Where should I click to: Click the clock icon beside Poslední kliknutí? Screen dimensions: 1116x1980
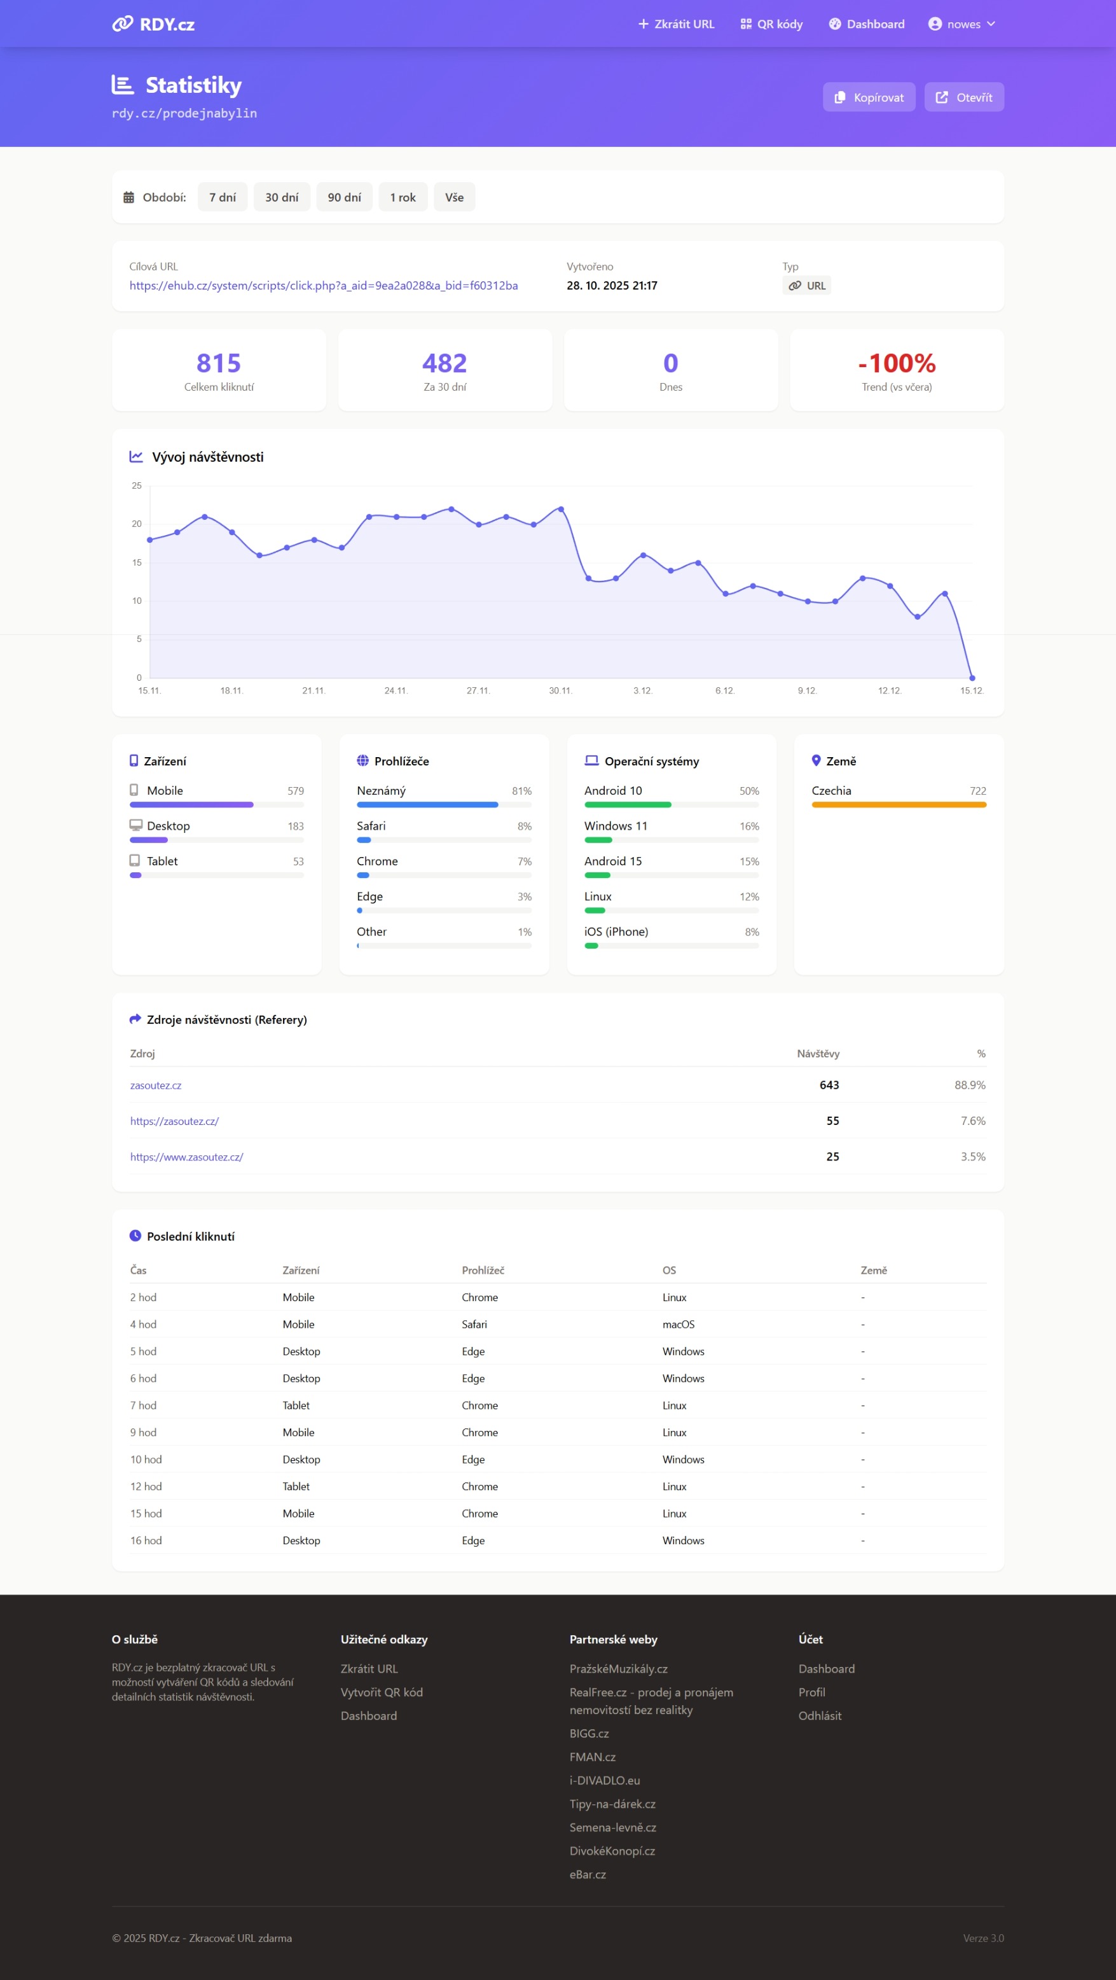point(135,1236)
